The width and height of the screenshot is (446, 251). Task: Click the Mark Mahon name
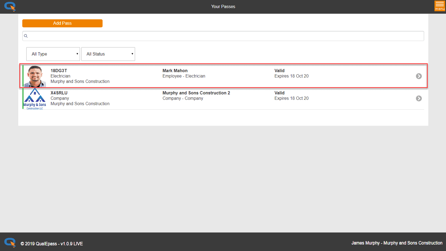coord(175,71)
